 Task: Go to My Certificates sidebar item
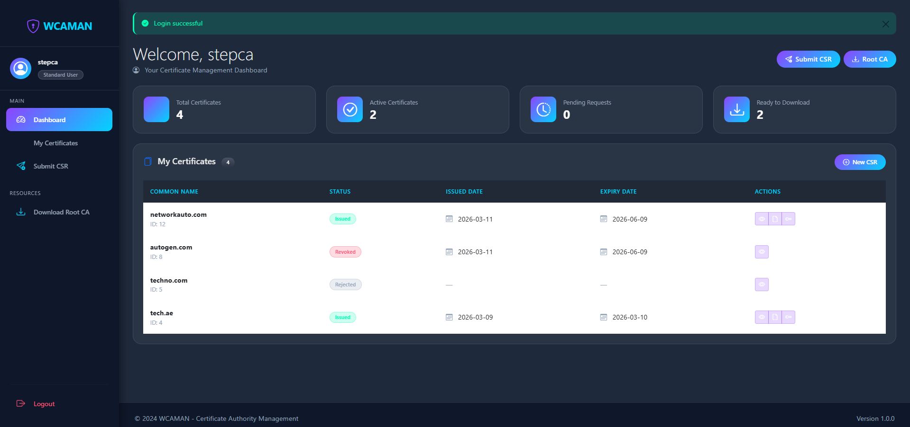pyautogui.click(x=59, y=143)
